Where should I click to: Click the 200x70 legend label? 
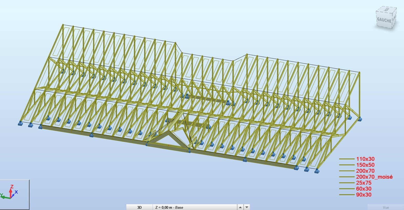coord(365,171)
